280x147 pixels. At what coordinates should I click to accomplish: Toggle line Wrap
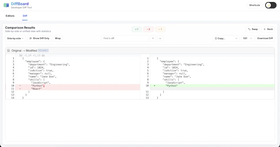[58, 38]
